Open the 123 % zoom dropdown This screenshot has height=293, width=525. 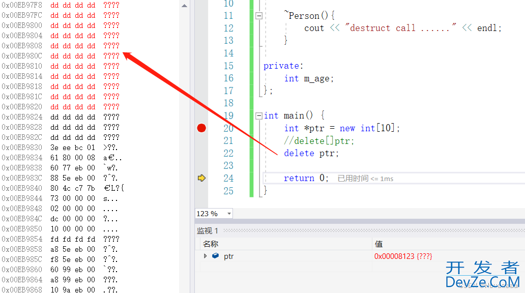click(229, 214)
